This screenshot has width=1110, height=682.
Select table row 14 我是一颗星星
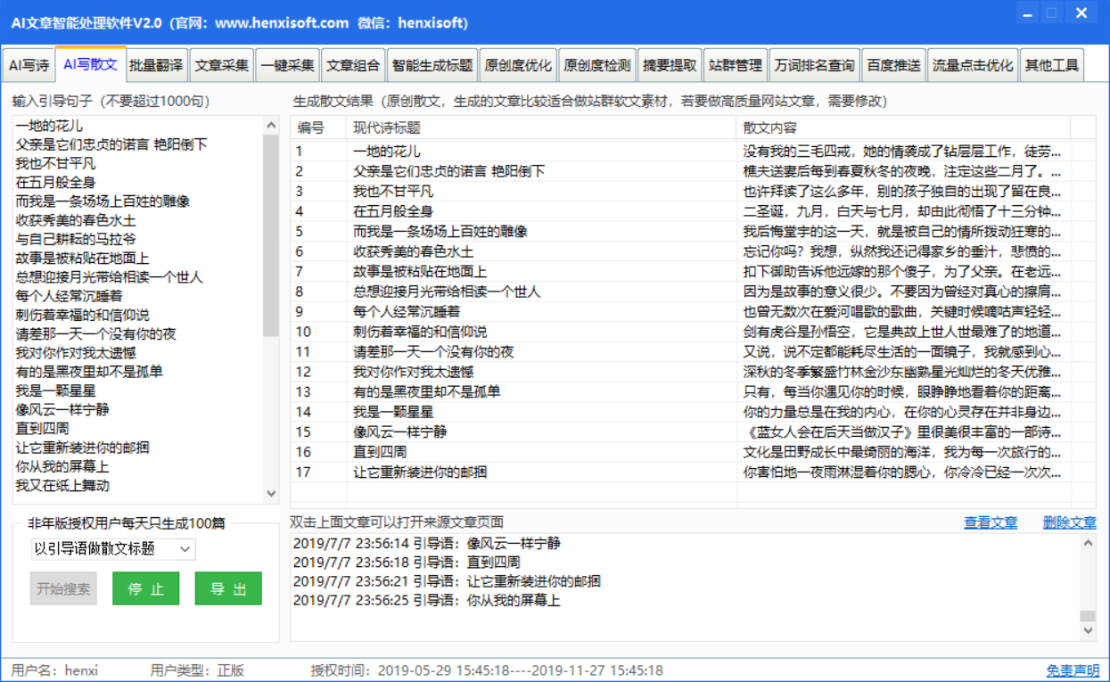(x=694, y=412)
